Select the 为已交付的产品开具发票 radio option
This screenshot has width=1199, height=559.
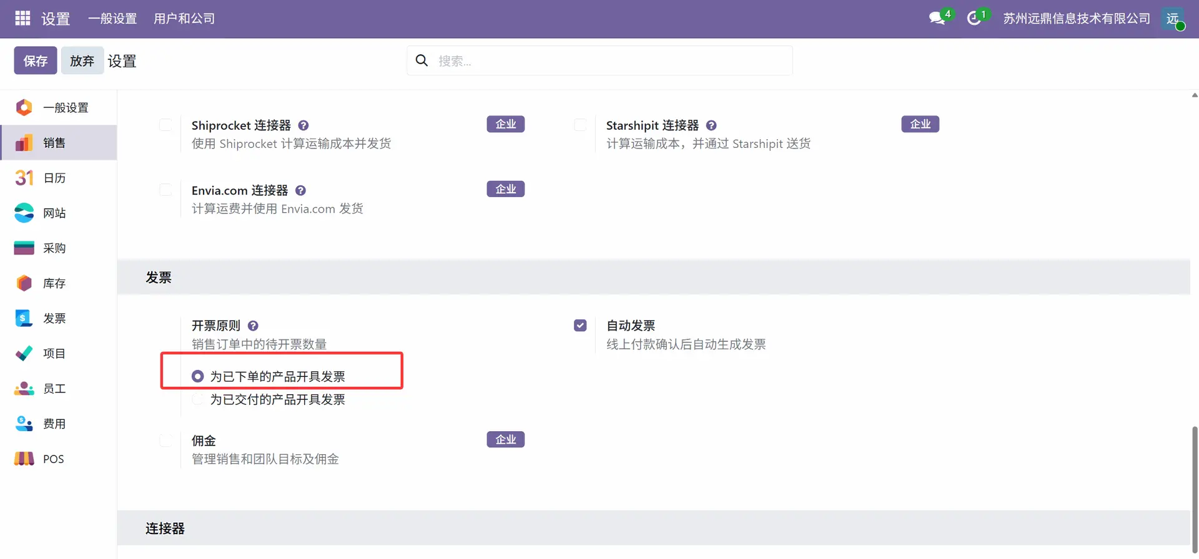(x=198, y=399)
